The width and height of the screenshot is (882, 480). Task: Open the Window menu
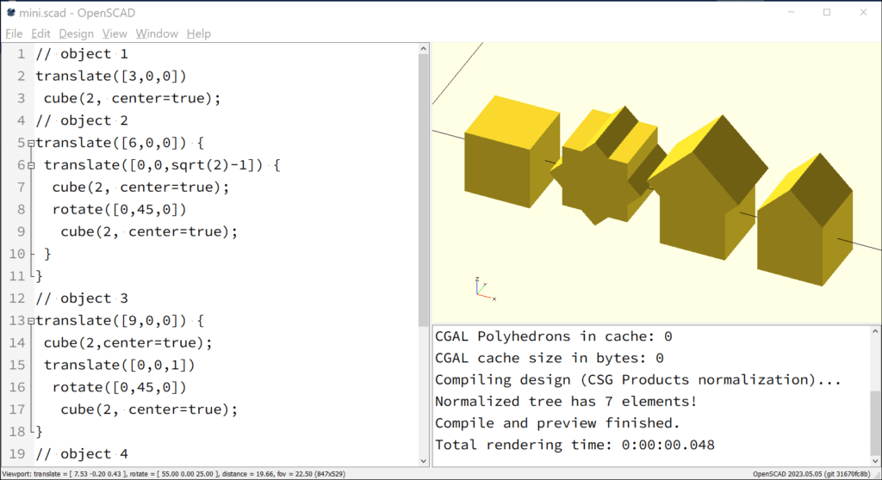click(157, 34)
